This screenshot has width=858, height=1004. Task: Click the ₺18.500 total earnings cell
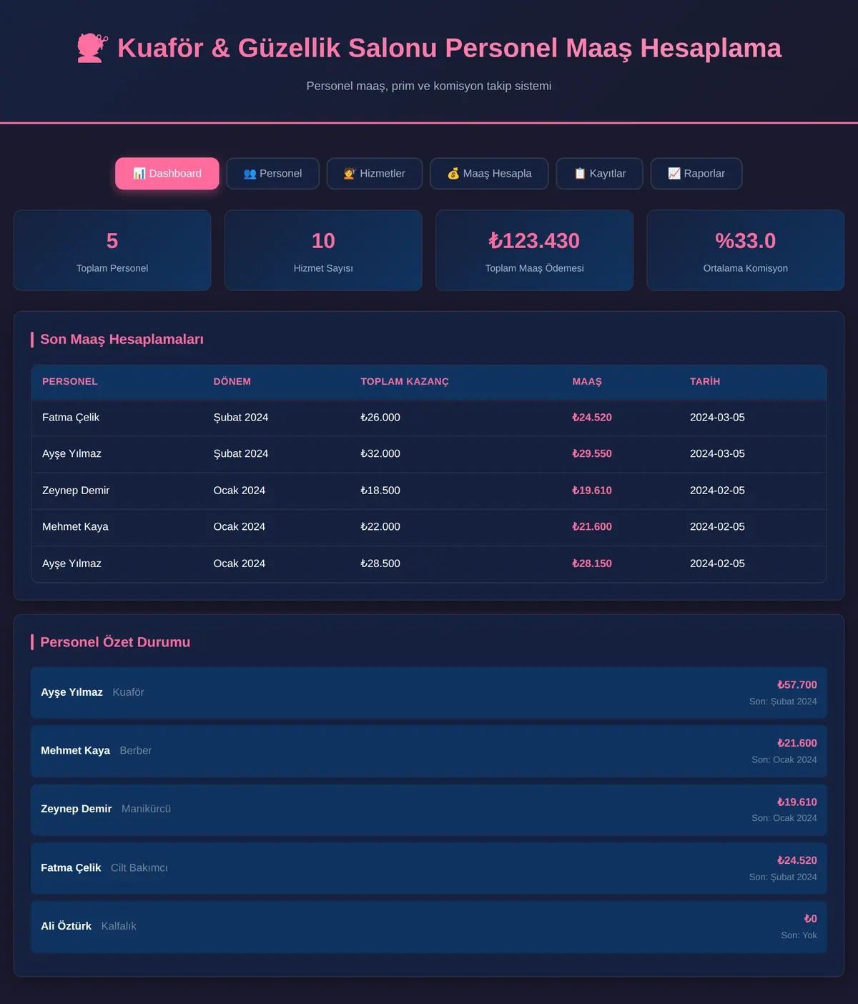pos(380,491)
